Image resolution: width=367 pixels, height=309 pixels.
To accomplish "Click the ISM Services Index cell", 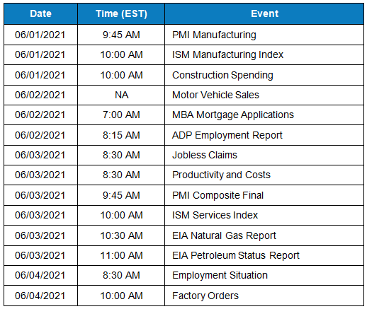I will pos(264,215).
